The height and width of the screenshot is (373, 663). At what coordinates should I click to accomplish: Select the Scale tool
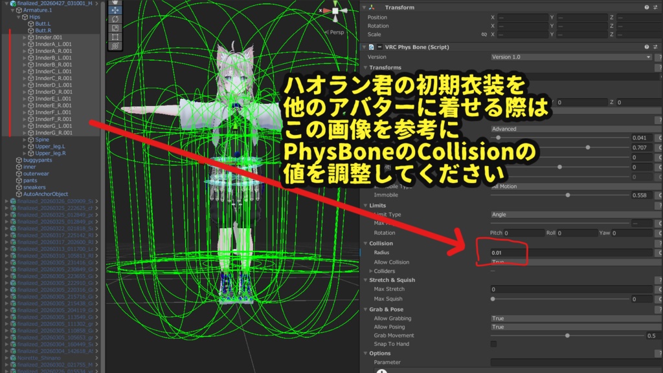coord(115,27)
